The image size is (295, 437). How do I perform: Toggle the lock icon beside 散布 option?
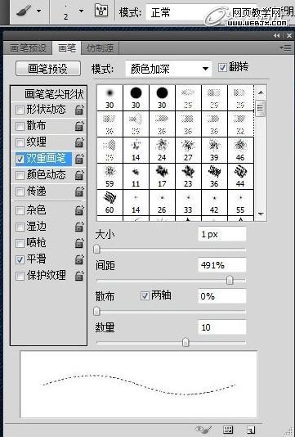point(79,126)
